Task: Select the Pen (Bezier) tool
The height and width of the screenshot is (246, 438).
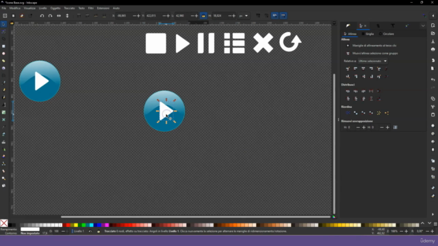Action: coord(3,83)
